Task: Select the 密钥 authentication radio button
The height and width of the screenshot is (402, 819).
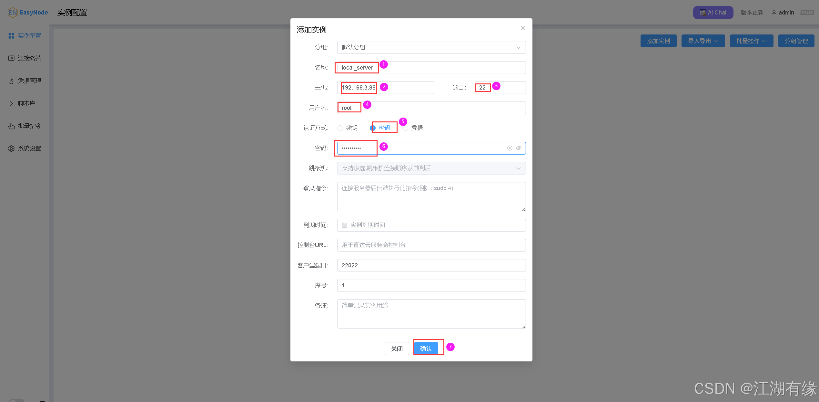Action: [340, 128]
